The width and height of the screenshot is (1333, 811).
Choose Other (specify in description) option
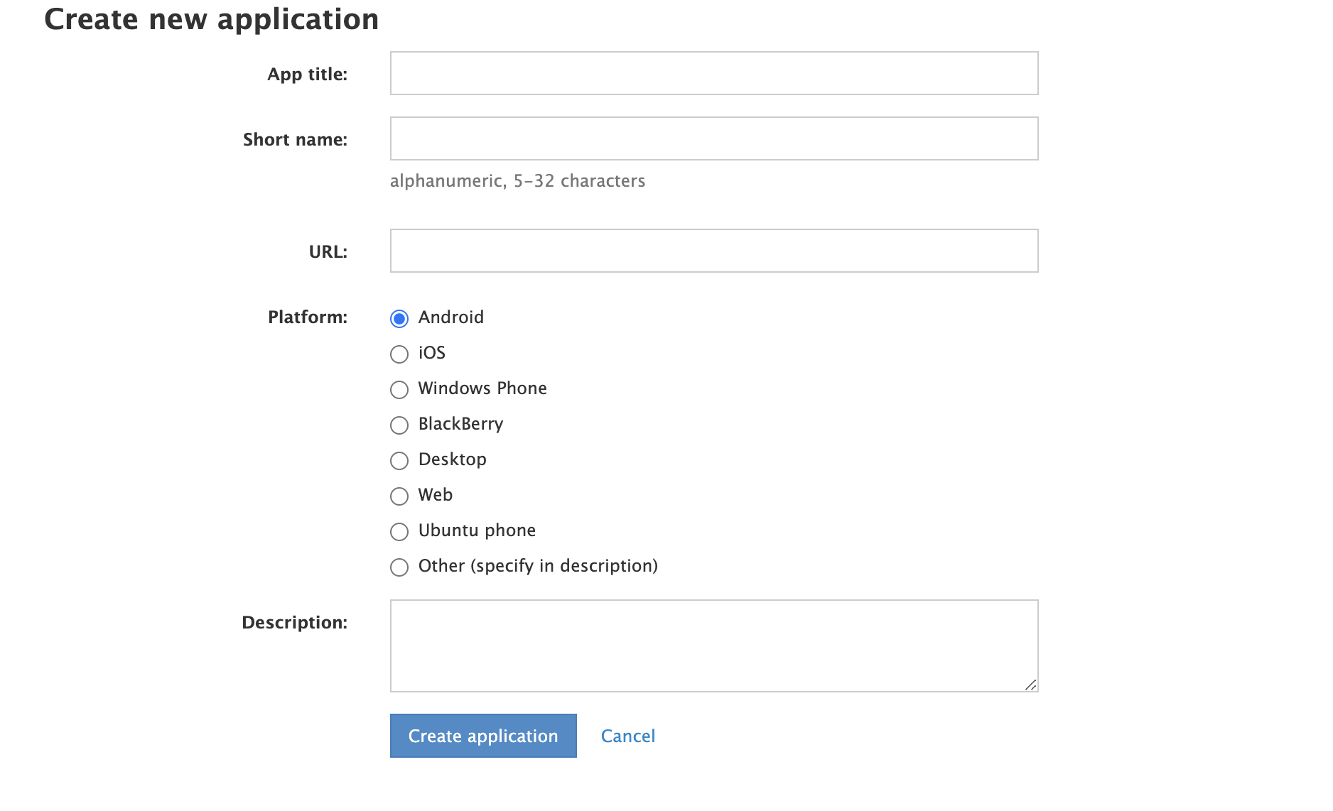click(399, 567)
